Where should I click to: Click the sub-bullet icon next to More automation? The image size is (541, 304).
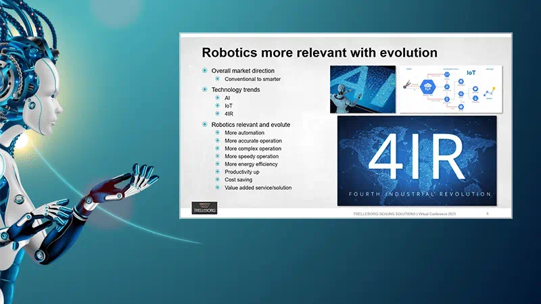point(218,133)
